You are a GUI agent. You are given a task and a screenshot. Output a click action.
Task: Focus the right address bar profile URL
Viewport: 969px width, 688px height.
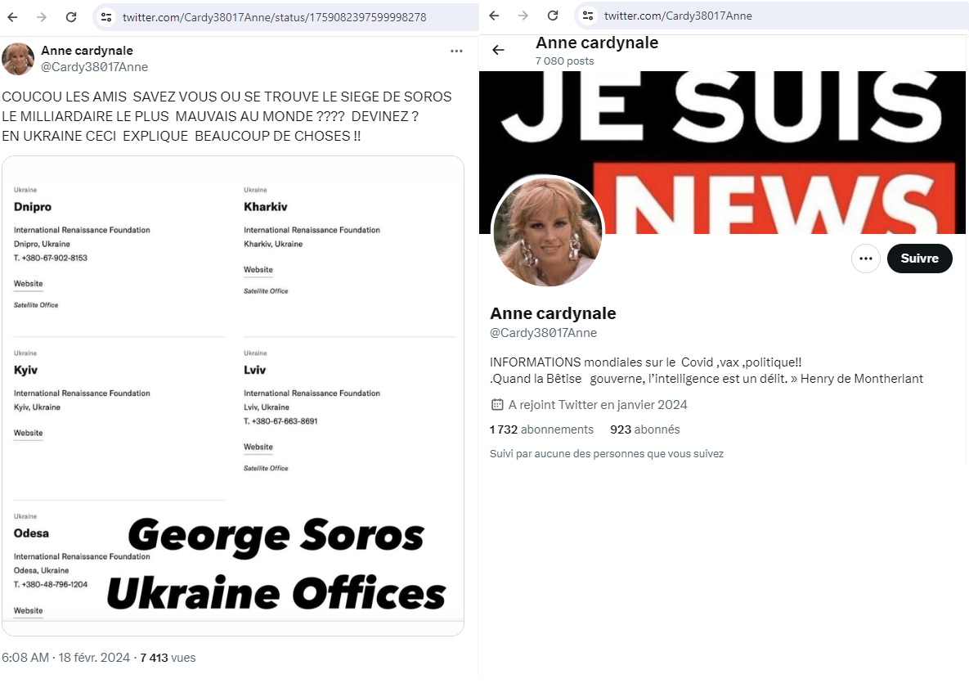(678, 16)
